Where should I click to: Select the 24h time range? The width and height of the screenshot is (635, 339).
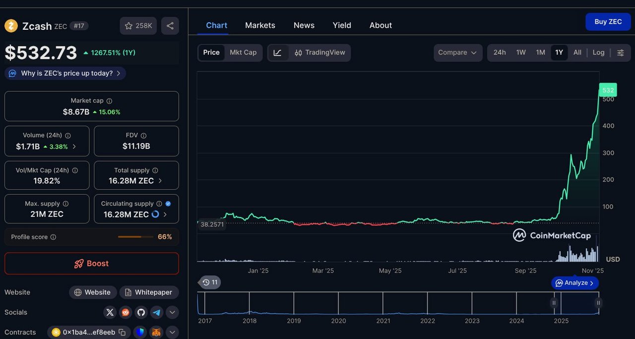pos(500,53)
